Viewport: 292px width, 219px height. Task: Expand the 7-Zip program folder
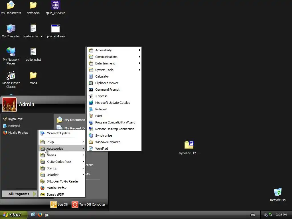[62, 142]
